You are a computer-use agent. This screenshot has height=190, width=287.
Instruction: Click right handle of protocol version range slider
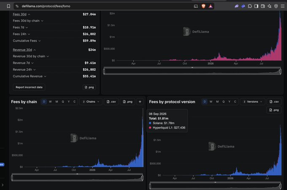[x=280, y=186]
